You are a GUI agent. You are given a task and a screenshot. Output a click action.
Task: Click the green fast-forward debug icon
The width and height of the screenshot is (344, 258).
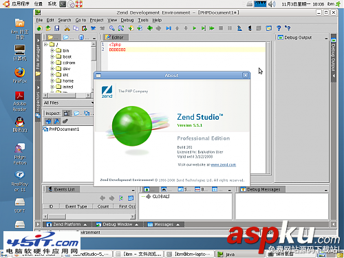[212, 28]
